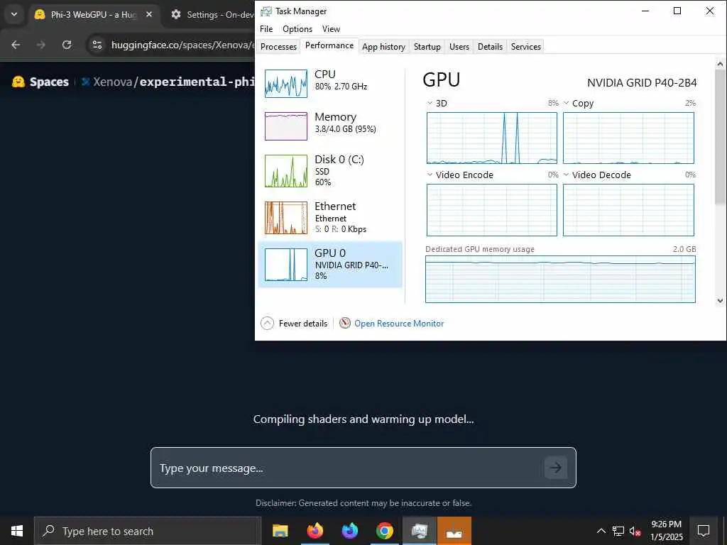This screenshot has height=545, width=727.
Task: Click the Dedicated GPU memory usage graph
Action: (560, 279)
